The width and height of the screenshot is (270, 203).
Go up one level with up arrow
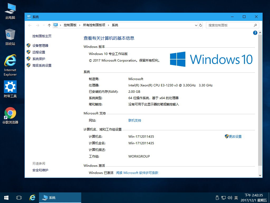tap(49, 25)
